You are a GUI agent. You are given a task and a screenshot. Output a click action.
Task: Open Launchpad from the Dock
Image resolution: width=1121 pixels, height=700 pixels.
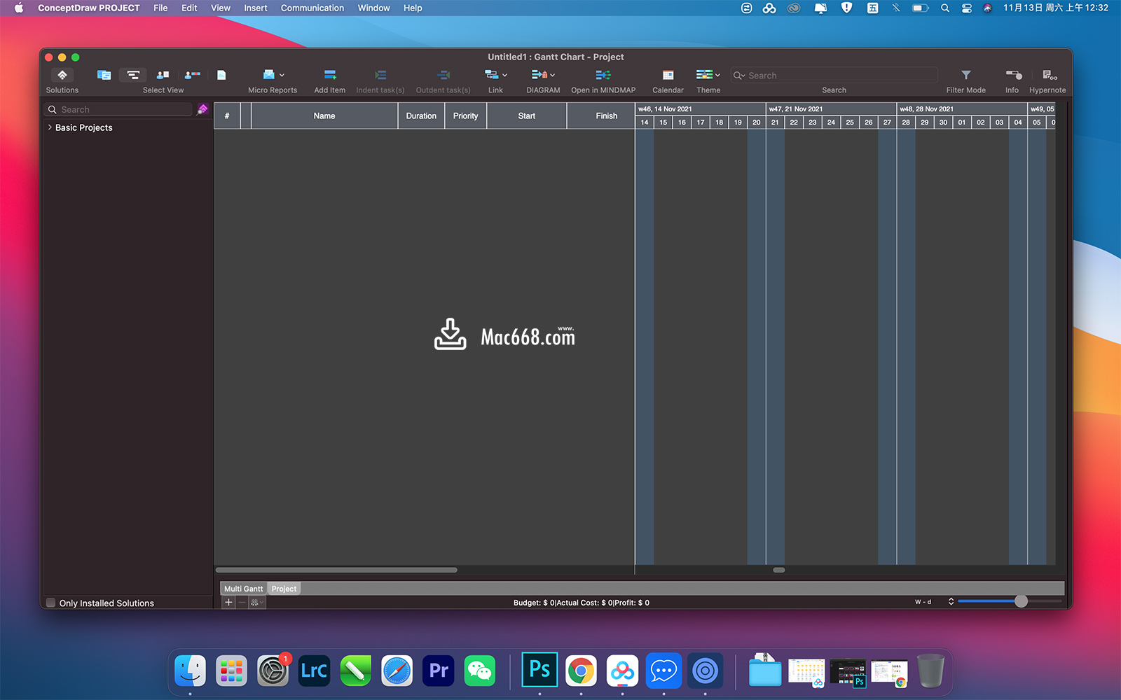[231, 671]
